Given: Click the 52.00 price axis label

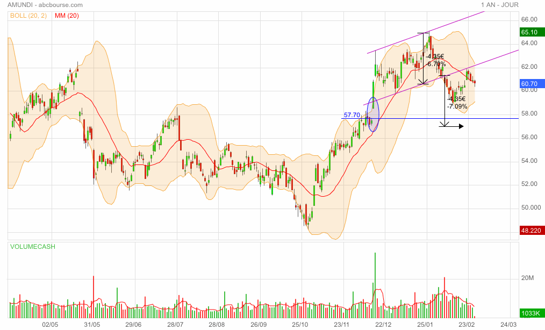Looking at the screenshot, I should (x=529, y=184).
